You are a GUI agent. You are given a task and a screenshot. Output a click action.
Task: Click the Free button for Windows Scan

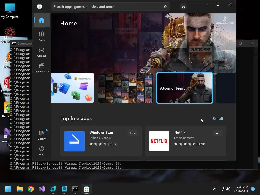pos(133,133)
